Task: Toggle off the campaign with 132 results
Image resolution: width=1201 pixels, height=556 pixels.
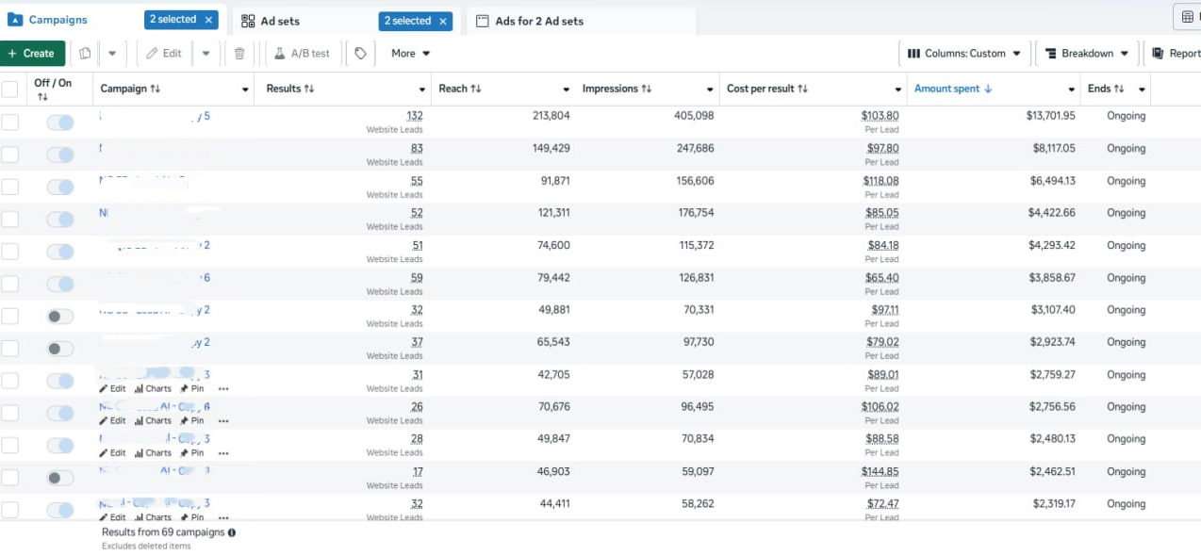Action: (60, 123)
